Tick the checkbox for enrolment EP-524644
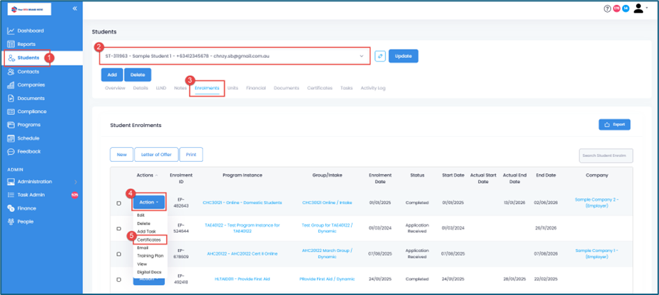Screen dimensions: 659x295 (x=119, y=228)
